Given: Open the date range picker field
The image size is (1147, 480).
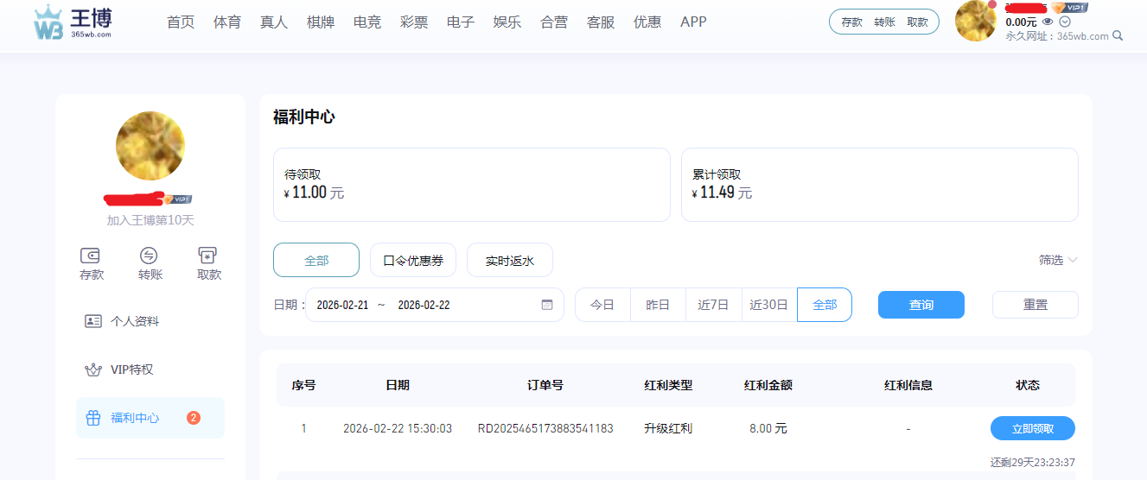Looking at the screenshot, I should pos(424,305).
